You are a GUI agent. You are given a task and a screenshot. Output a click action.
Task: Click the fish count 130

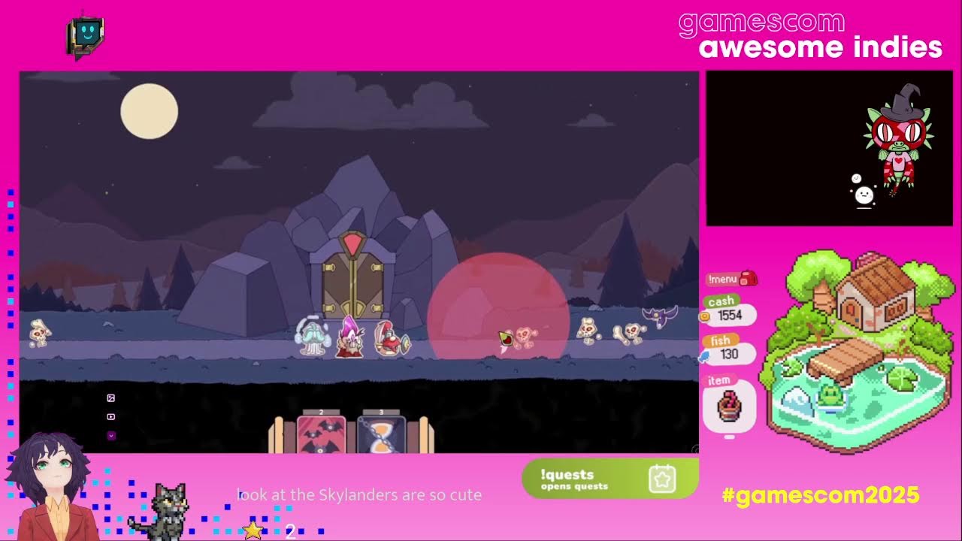pos(729,354)
